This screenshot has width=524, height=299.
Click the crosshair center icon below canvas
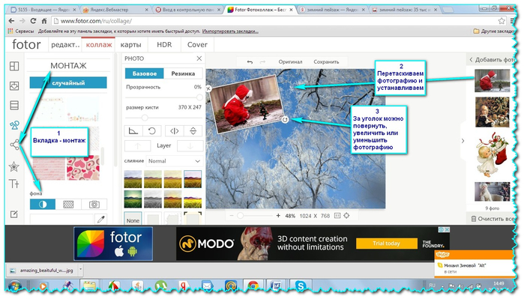point(346,216)
